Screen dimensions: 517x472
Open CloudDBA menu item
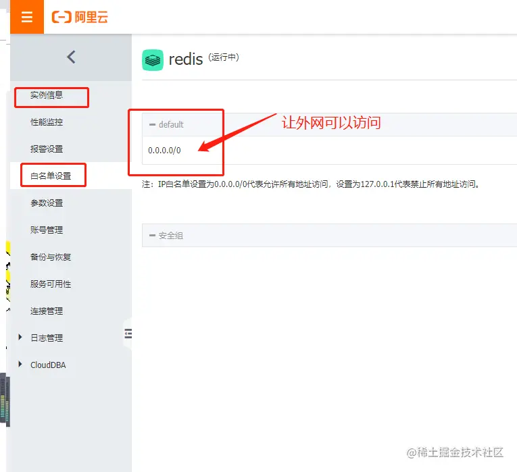48,365
